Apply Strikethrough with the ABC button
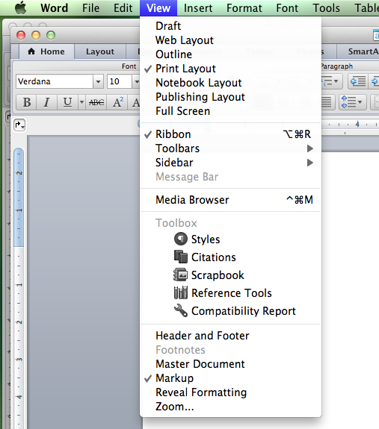This screenshot has width=379, height=429. 96,102
